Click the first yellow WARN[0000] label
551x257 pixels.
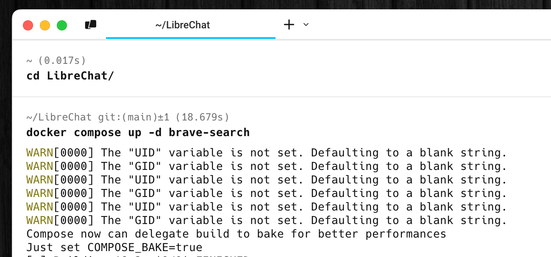click(x=59, y=153)
